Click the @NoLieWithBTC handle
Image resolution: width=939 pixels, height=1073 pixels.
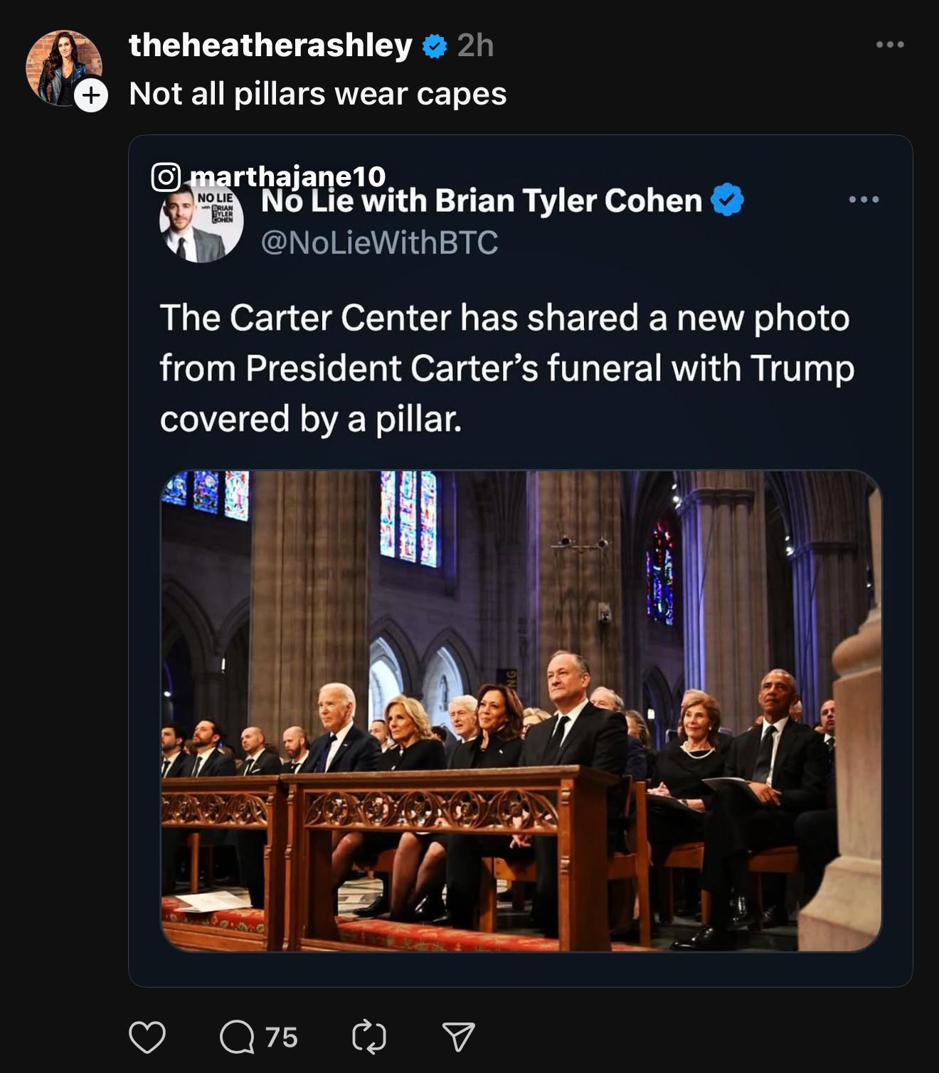[x=379, y=242]
